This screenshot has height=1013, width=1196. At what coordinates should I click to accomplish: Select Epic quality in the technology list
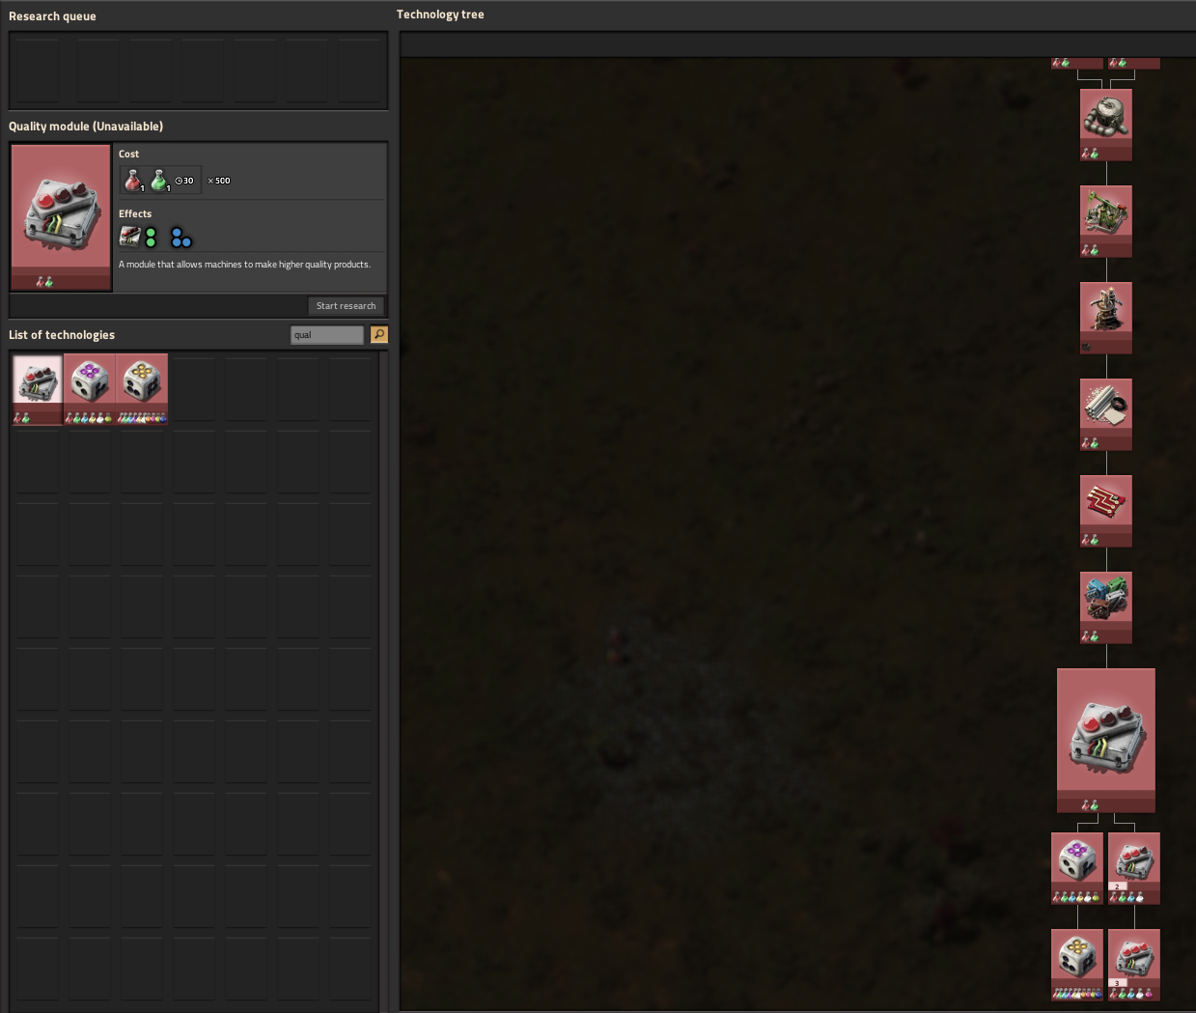90,389
